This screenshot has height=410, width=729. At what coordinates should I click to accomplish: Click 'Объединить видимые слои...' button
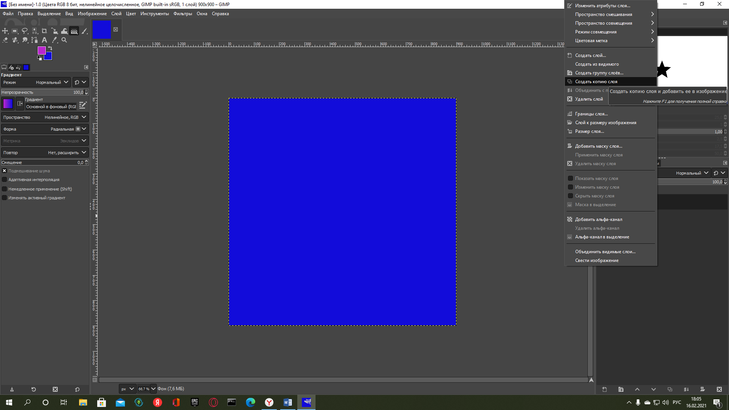(605, 251)
